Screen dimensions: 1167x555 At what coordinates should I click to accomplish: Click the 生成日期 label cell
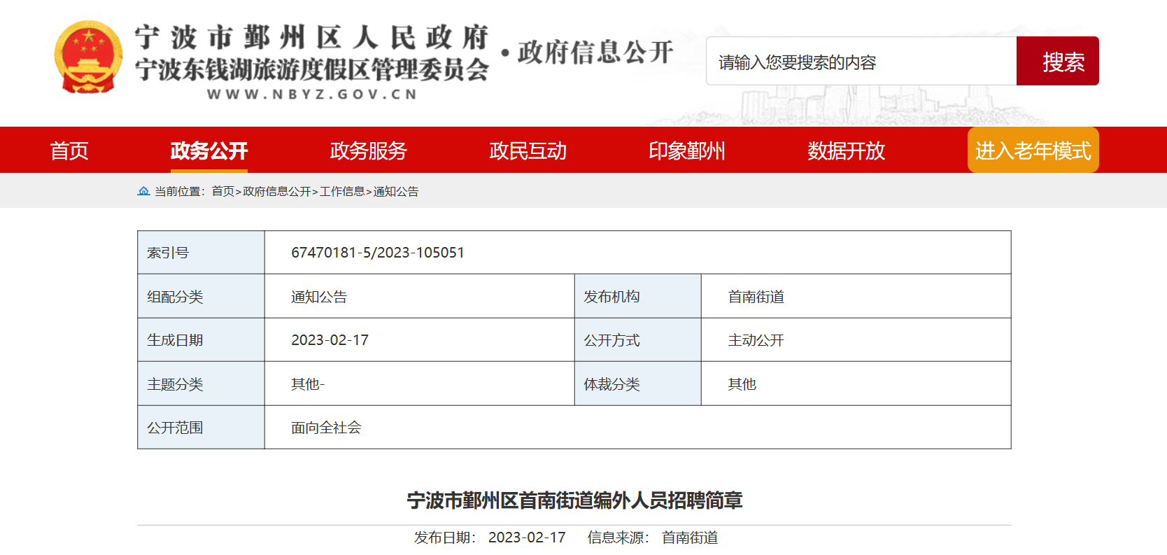click(201, 340)
